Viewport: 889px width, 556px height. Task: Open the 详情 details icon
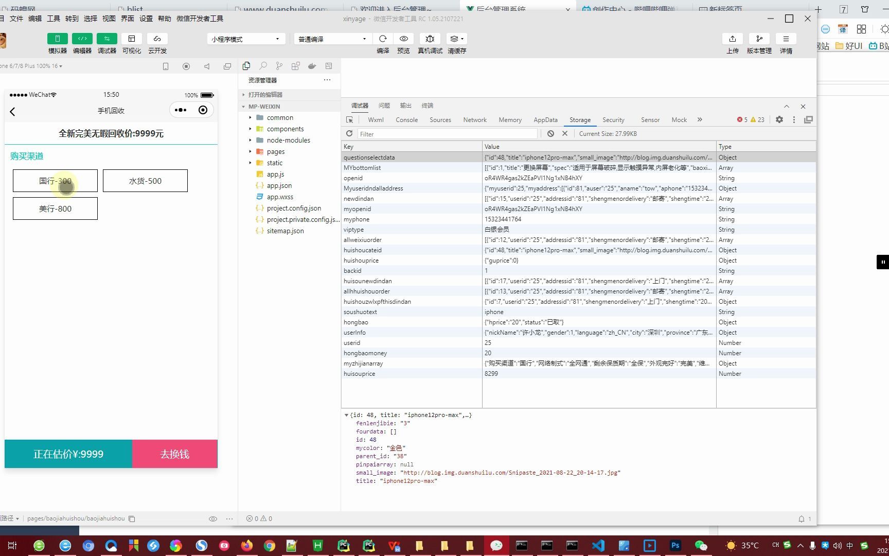tap(786, 39)
